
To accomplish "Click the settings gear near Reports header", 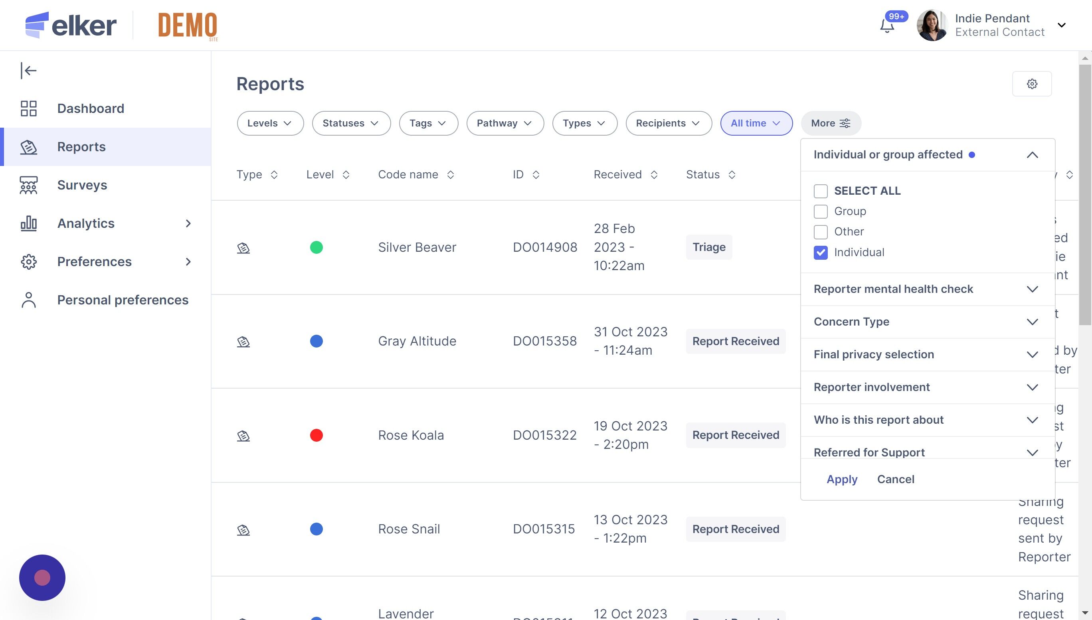I will point(1031,84).
